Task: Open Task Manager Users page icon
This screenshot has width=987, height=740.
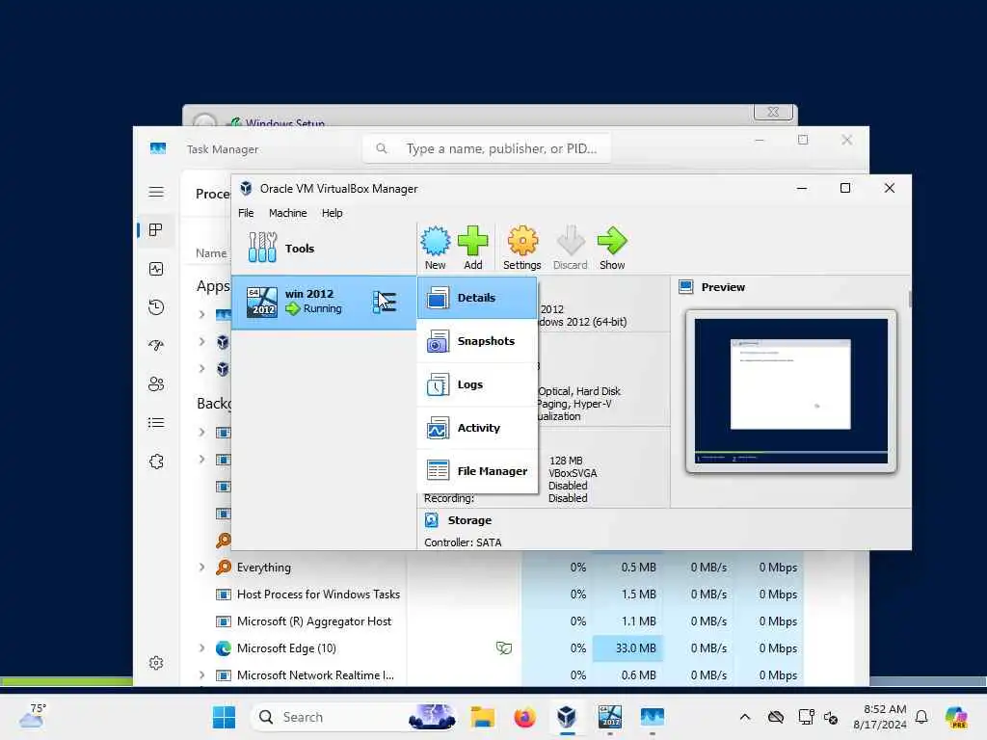Action: 156,383
